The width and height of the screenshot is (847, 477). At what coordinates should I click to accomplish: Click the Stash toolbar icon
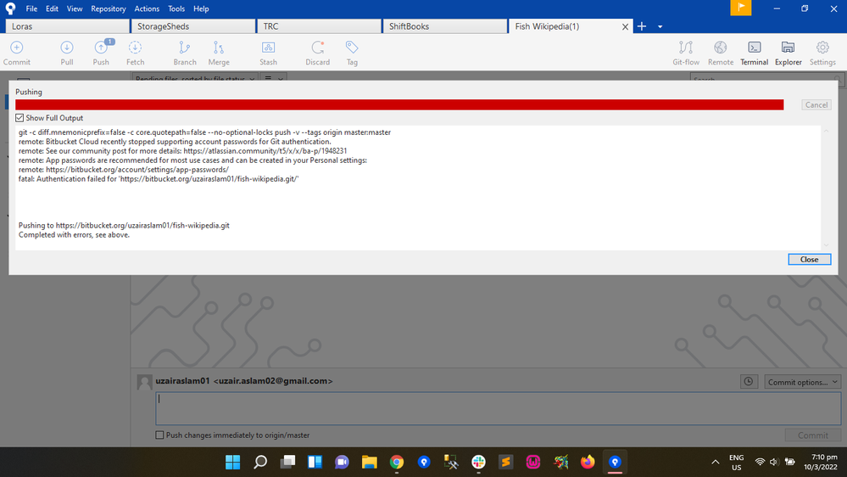point(269,53)
